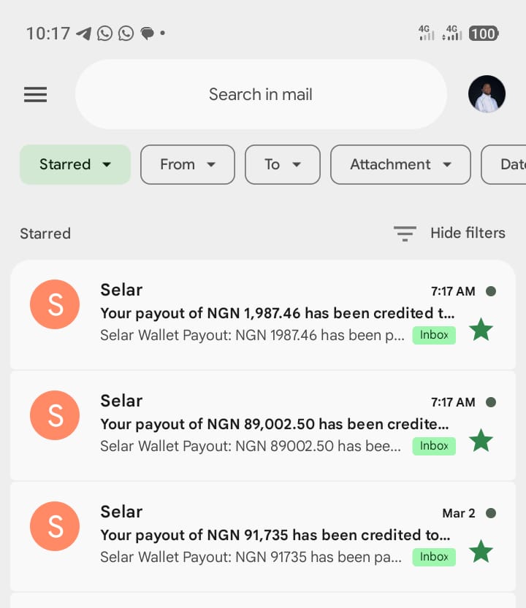Select the Selar avatar on second email
This screenshot has height=608, width=526.
tap(55, 415)
